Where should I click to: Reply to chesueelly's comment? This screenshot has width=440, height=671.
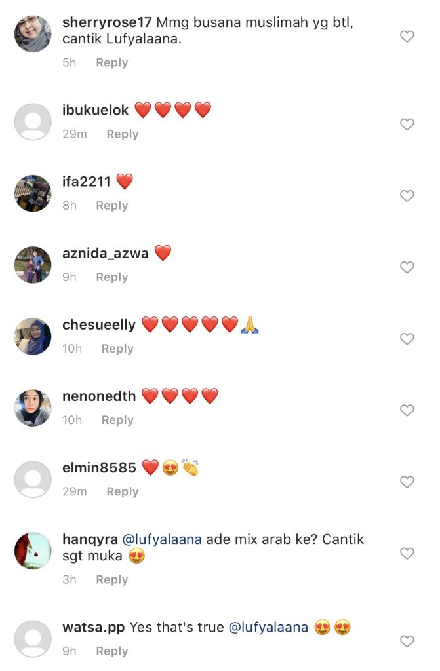117,349
